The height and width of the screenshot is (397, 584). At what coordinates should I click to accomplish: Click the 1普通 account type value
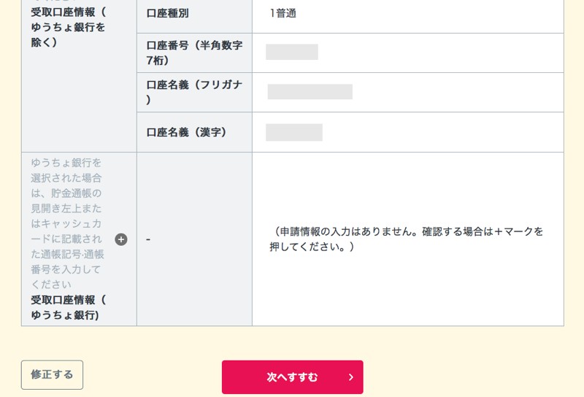[283, 13]
